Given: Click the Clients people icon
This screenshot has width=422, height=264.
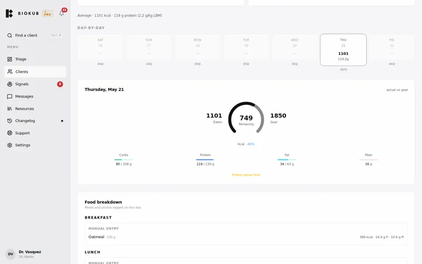Looking at the screenshot, I should 10,72.
